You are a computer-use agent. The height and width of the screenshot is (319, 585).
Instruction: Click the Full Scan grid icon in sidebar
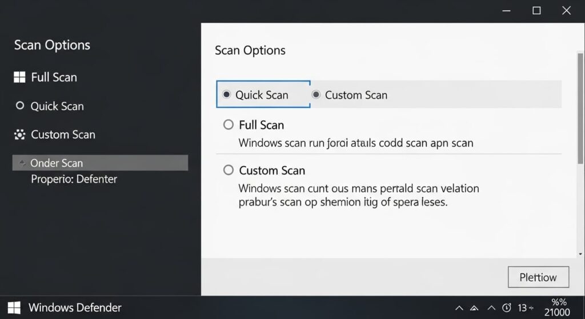[19, 77]
